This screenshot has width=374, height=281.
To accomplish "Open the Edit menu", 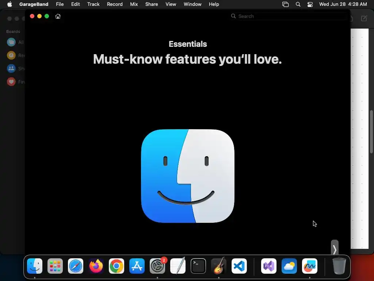I will 75,4.
